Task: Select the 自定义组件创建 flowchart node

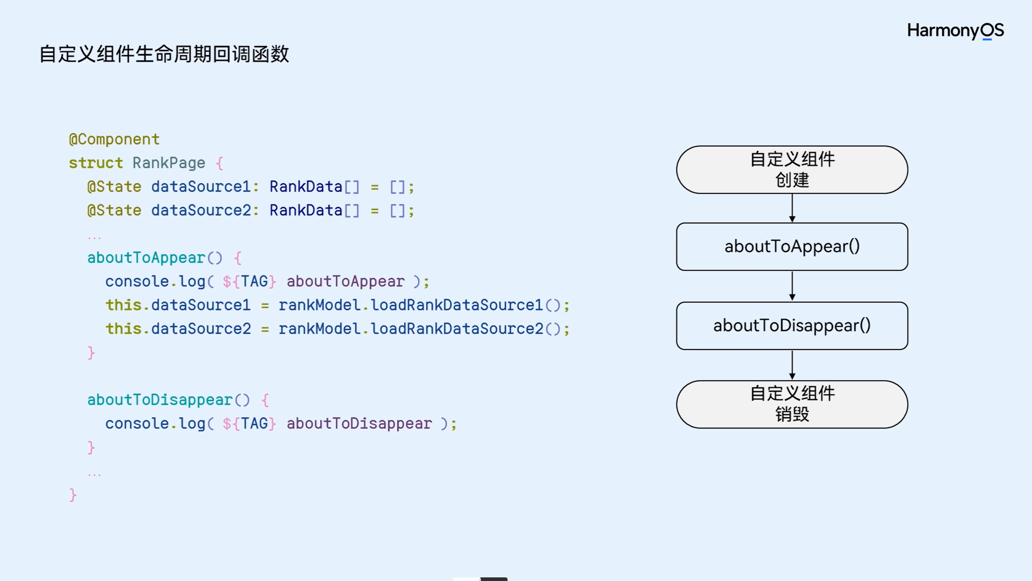Action: (x=792, y=170)
